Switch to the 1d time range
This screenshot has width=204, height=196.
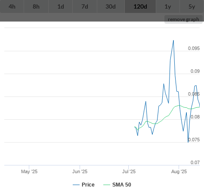[x=61, y=6]
